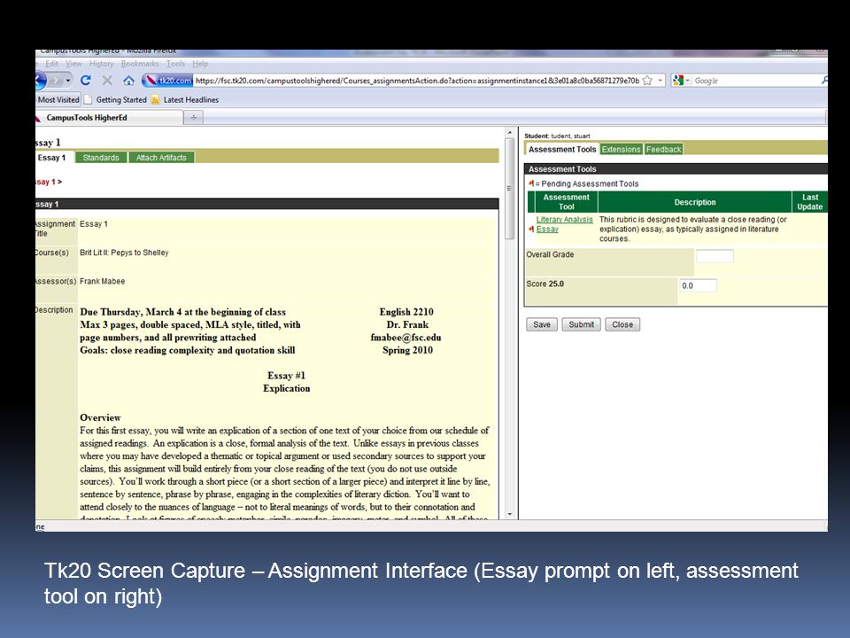Stop page loading with the X icon

(107, 81)
